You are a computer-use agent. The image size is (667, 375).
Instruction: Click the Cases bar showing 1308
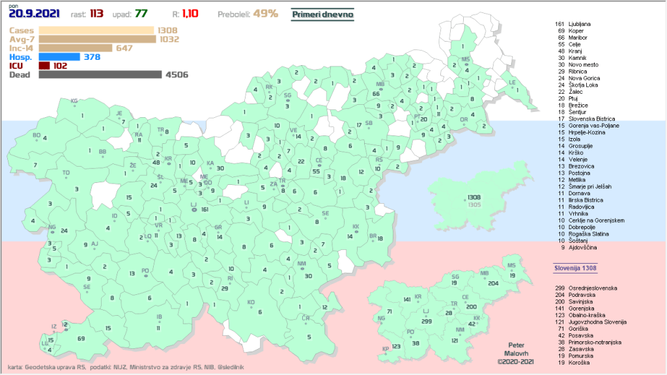96,31
